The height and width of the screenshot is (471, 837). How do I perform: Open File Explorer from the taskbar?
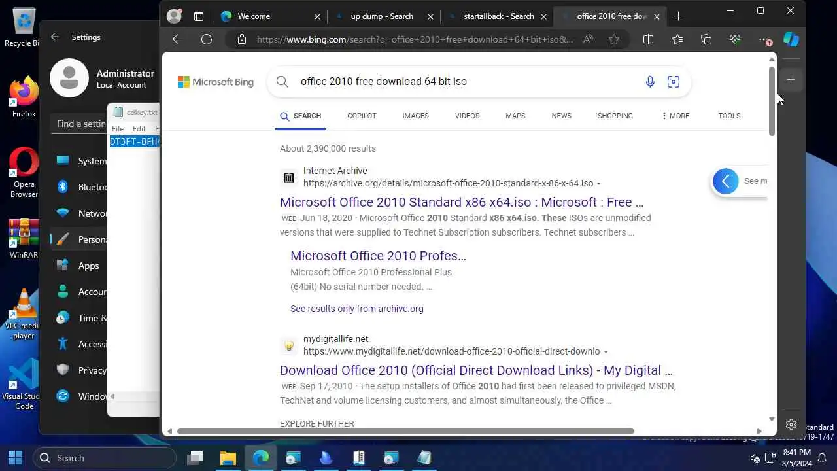pos(228,458)
